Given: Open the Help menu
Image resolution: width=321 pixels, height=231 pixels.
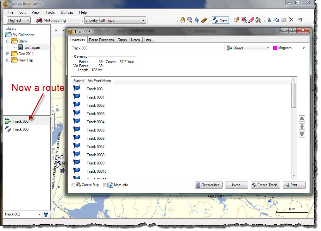Looking at the screenshot, I should 83,12.
